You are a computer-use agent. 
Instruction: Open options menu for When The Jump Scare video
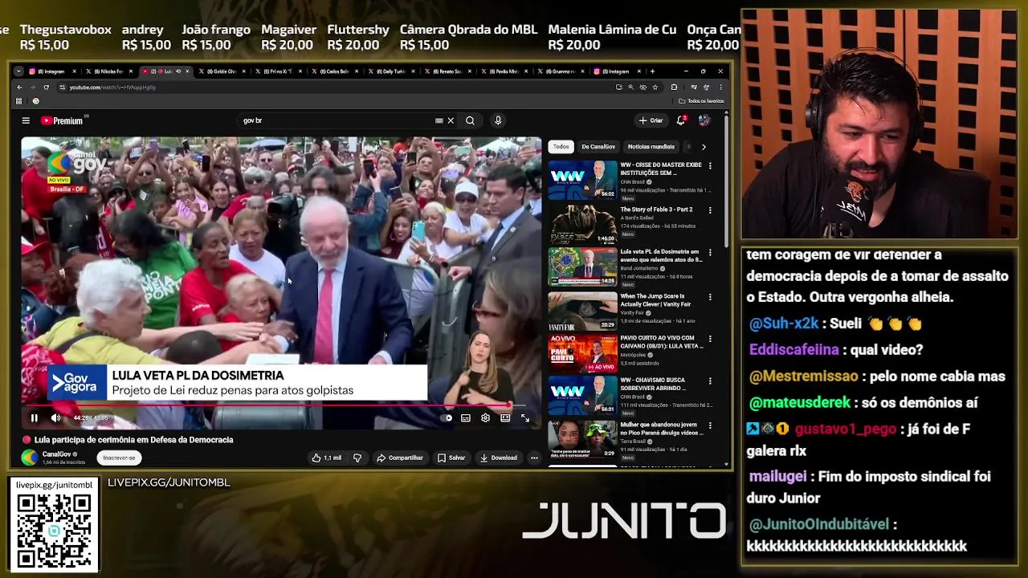tap(710, 297)
